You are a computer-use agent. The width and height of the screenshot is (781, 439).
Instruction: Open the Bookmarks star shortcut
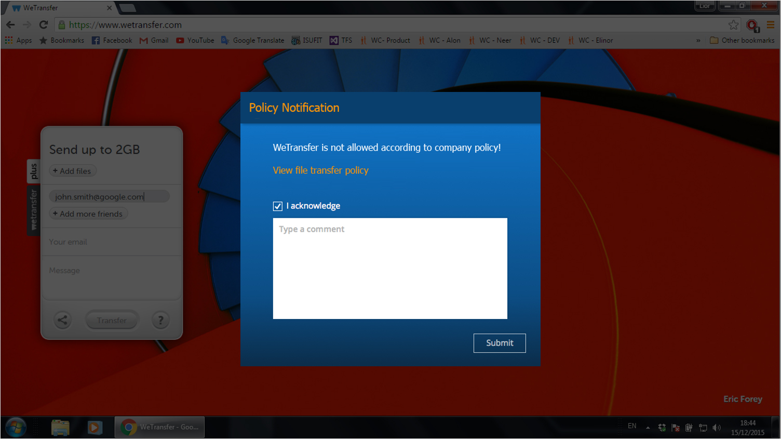coord(62,40)
